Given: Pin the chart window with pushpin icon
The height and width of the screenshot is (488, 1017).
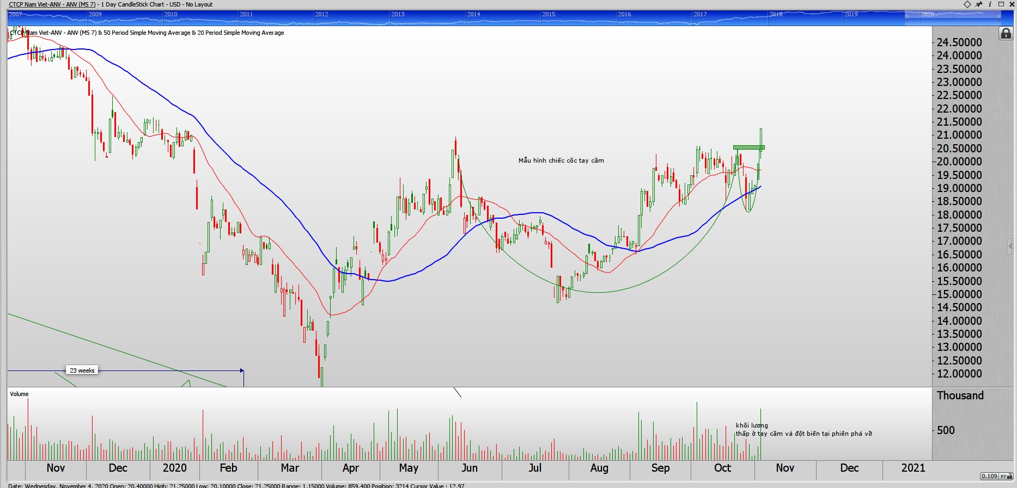Looking at the screenshot, I should click(979, 4).
